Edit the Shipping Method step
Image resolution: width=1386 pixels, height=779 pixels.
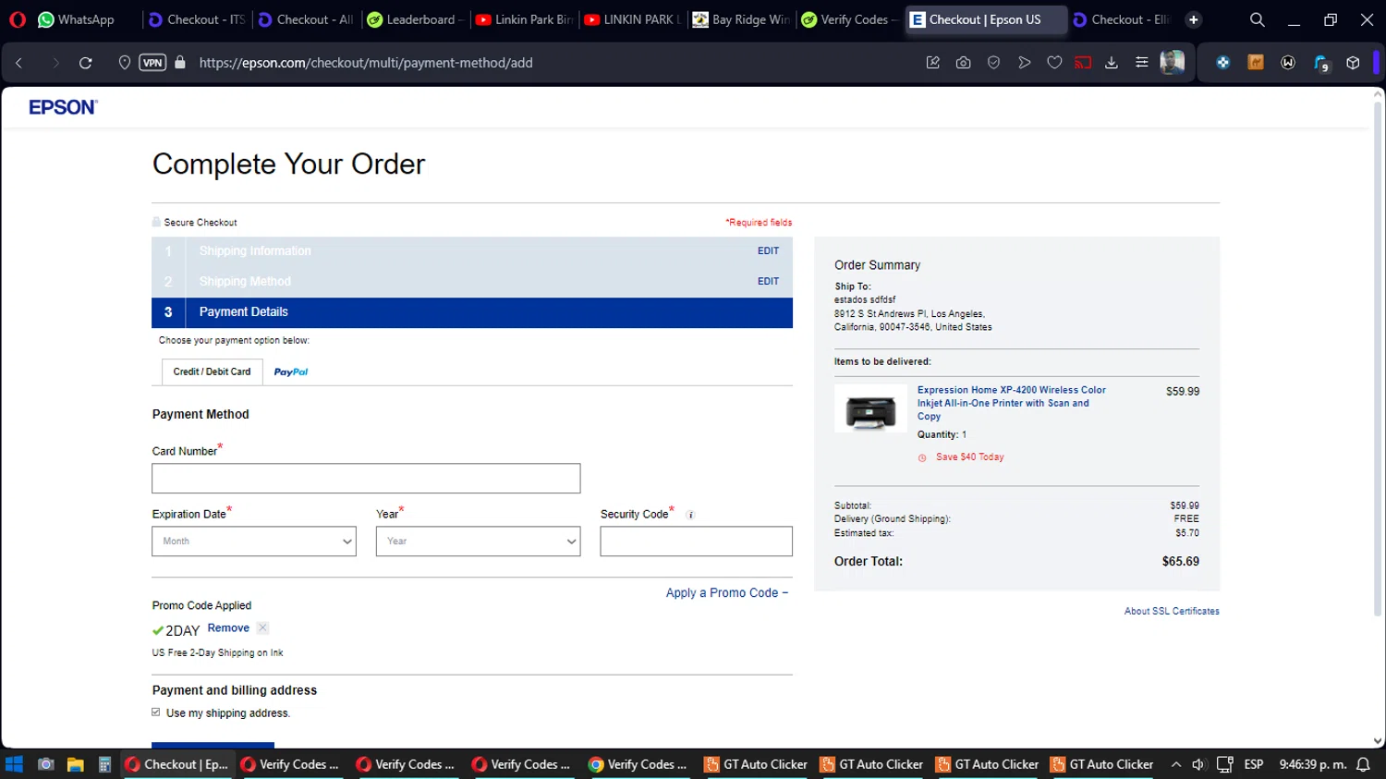click(x=768, y=281)
